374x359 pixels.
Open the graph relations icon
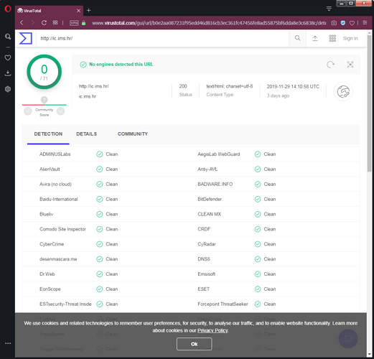click(x=350, y=65)
